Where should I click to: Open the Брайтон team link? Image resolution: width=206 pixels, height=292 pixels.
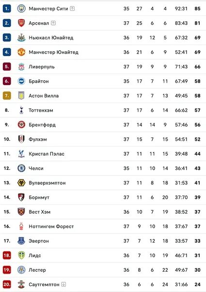[39, 81]
